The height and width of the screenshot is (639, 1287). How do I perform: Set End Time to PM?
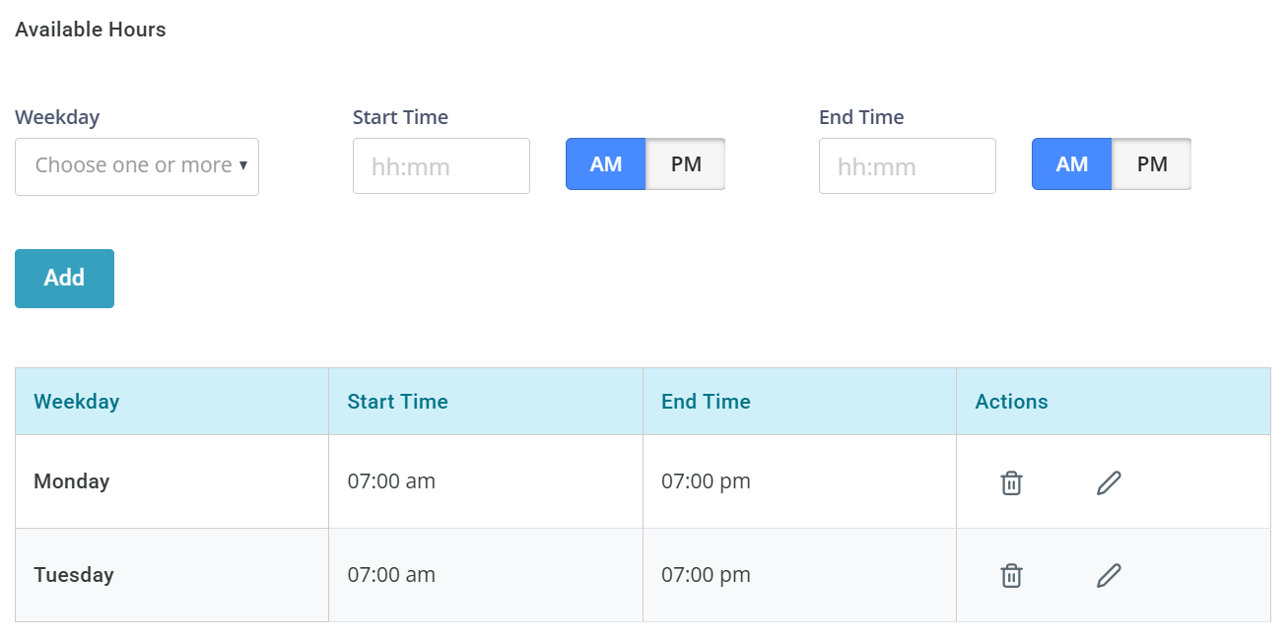(x=1152, y=163)
